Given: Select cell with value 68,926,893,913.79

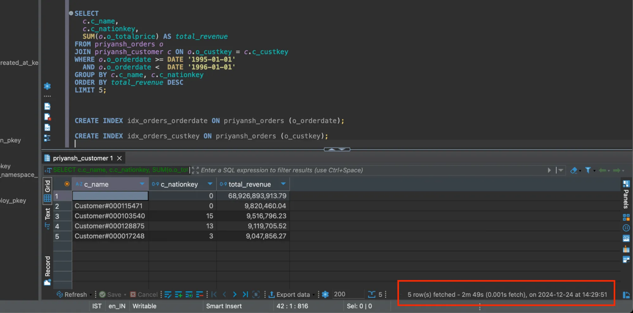Looking at the screenshot, I should (x=253, y=196).
